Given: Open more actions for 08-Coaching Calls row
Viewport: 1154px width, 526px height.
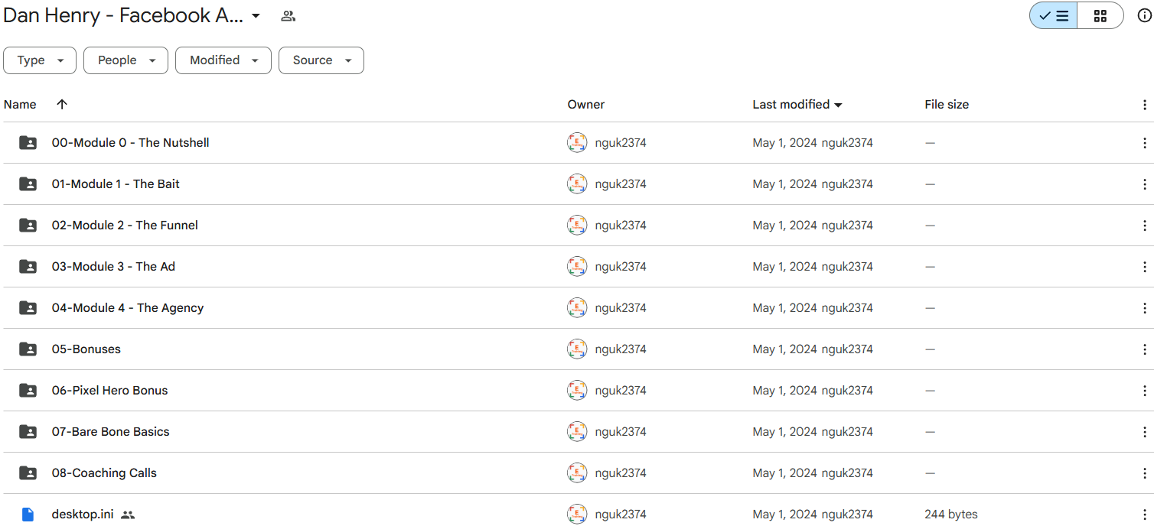Looking at the screenshot, I should point(1145,473).
